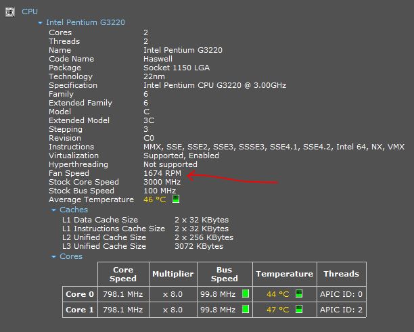414x332 pixels.
Task: Select Stock Bus Speed value 100 MHz
Action: pyautogui.click(x=160, y=191)
